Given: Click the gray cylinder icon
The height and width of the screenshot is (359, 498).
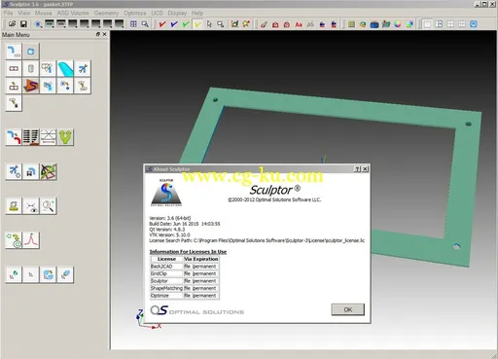Looking at the screenshot, I should [31, 68].
